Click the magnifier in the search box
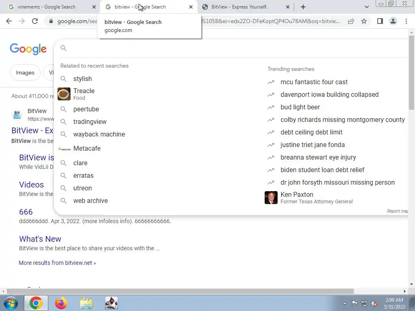 coord(63,48)
